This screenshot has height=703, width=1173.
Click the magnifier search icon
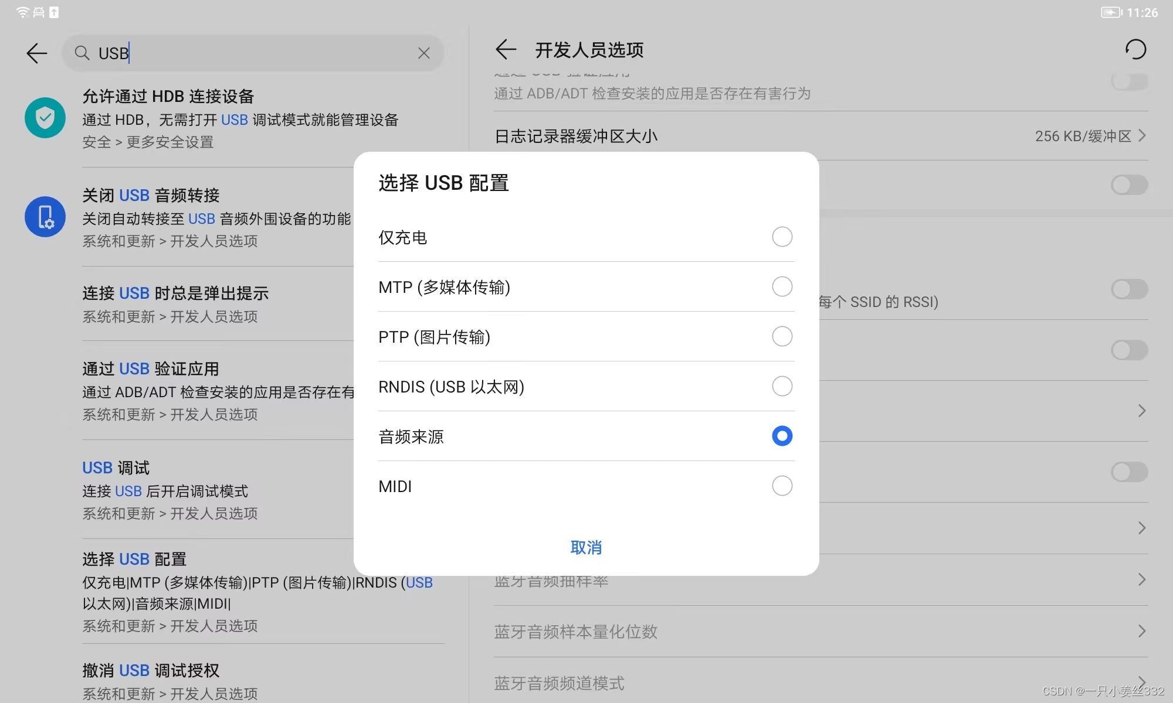82,53
